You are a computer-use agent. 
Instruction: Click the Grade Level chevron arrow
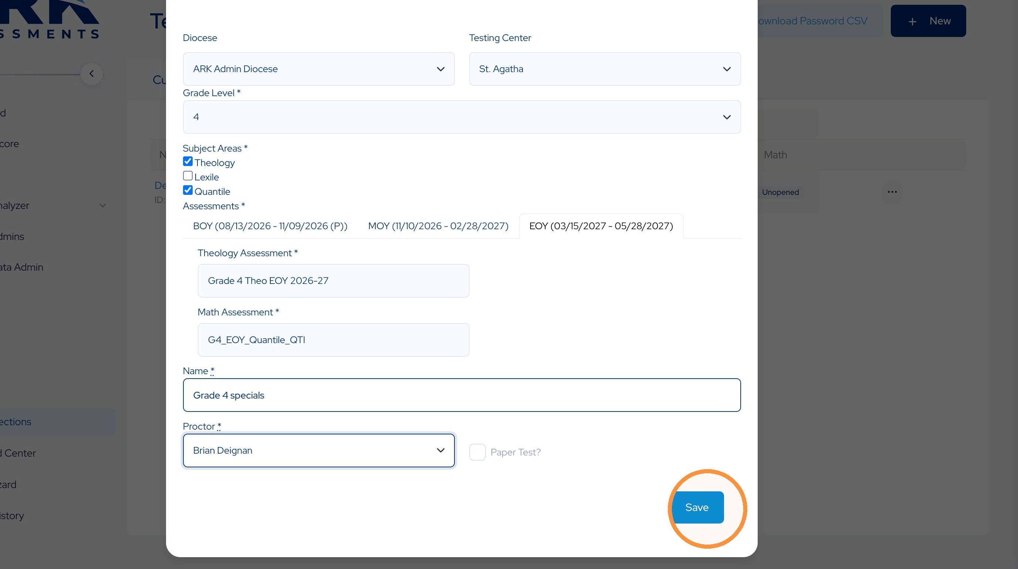coord(727,117)
